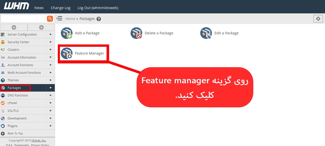Click the SSL/TLS sidebar icon

3,111
